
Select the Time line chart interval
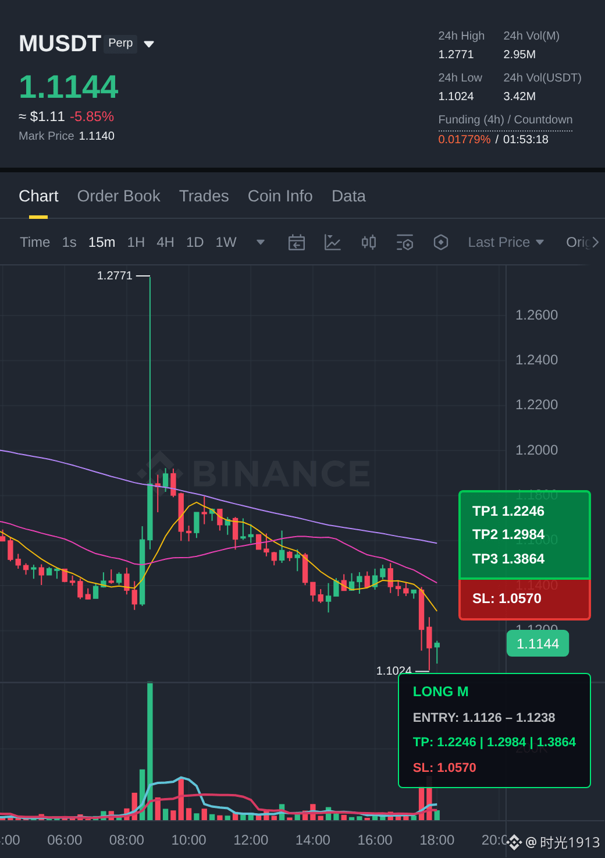(35, 242)
